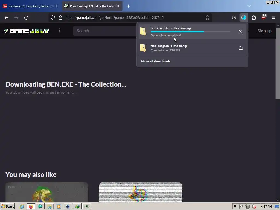Viewport: 280px width, 210px height.
Task: Click the address bar URL
Action: (x=114, y=18)
